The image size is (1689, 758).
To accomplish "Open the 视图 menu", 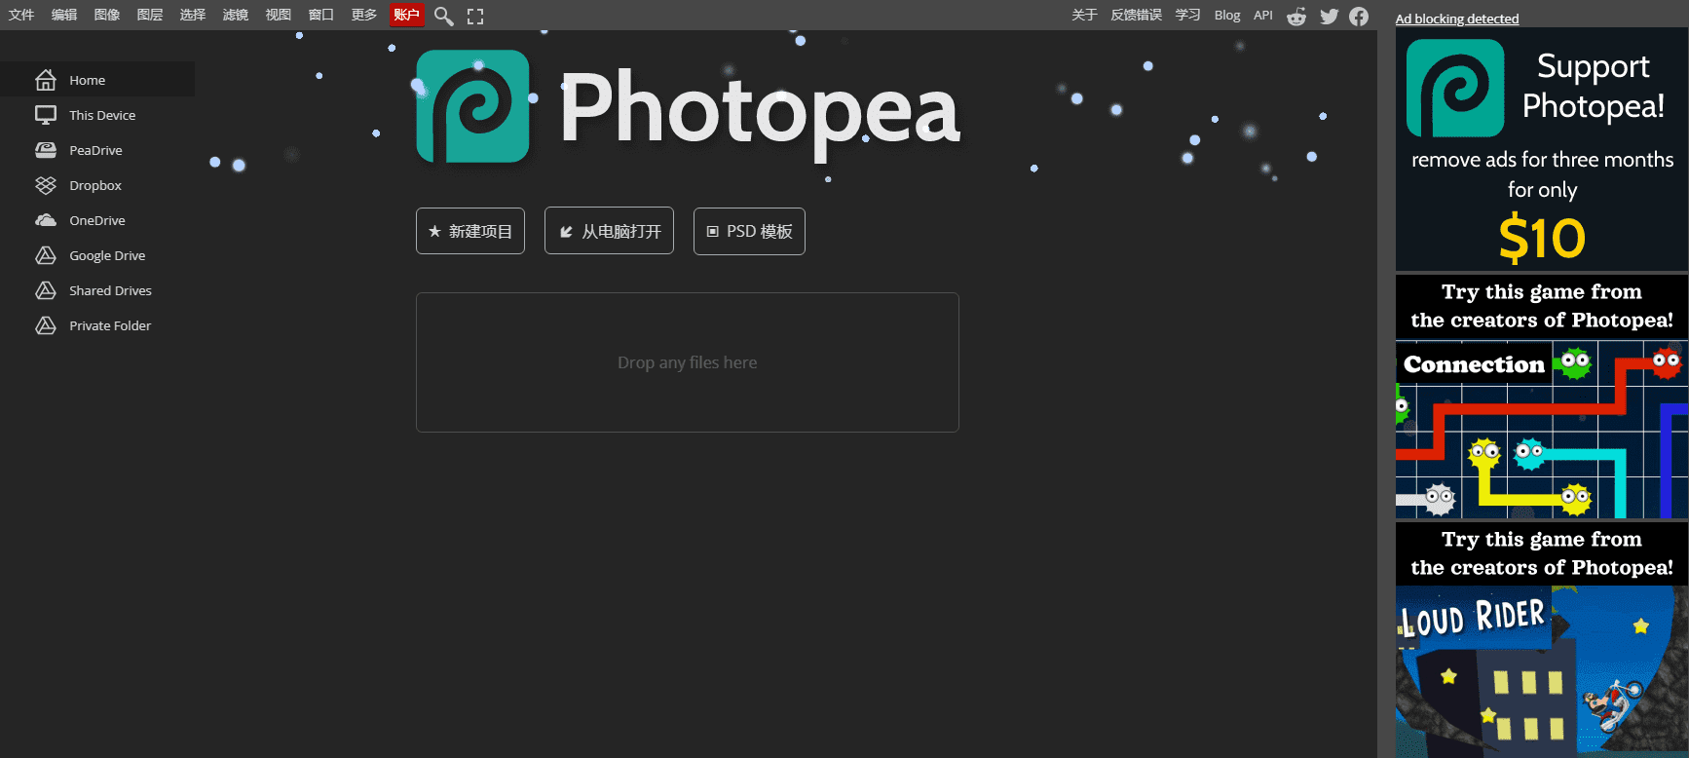I will (279, 15).
